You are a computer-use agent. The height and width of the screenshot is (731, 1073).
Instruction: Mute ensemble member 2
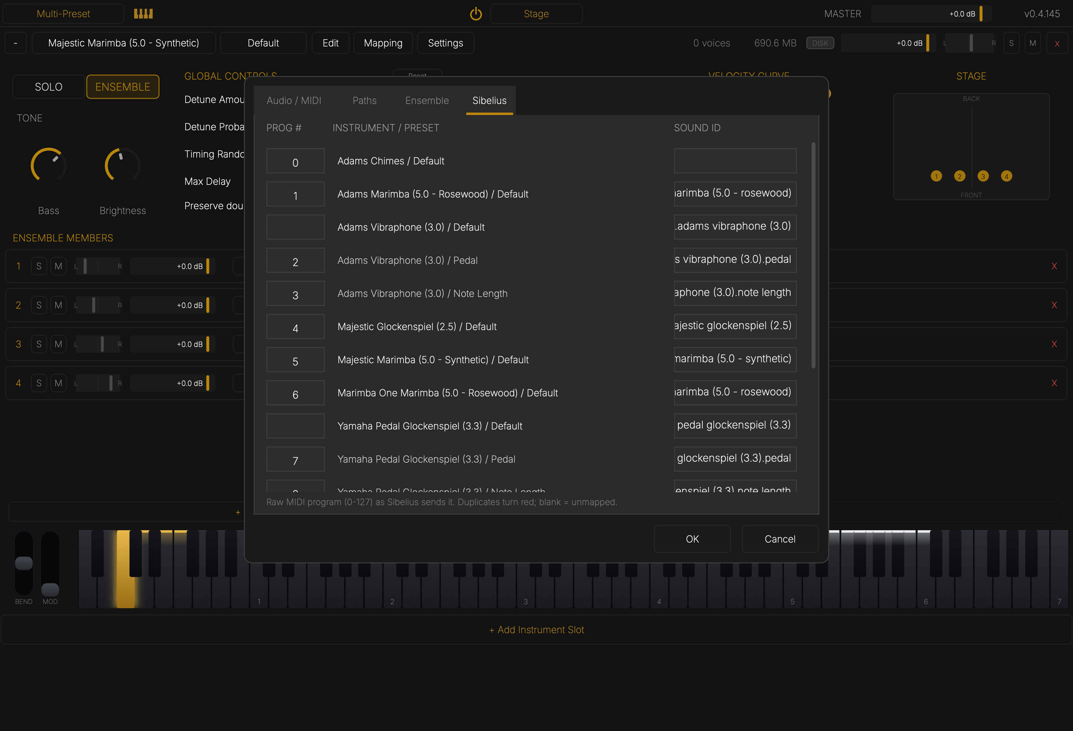point(58,305)
